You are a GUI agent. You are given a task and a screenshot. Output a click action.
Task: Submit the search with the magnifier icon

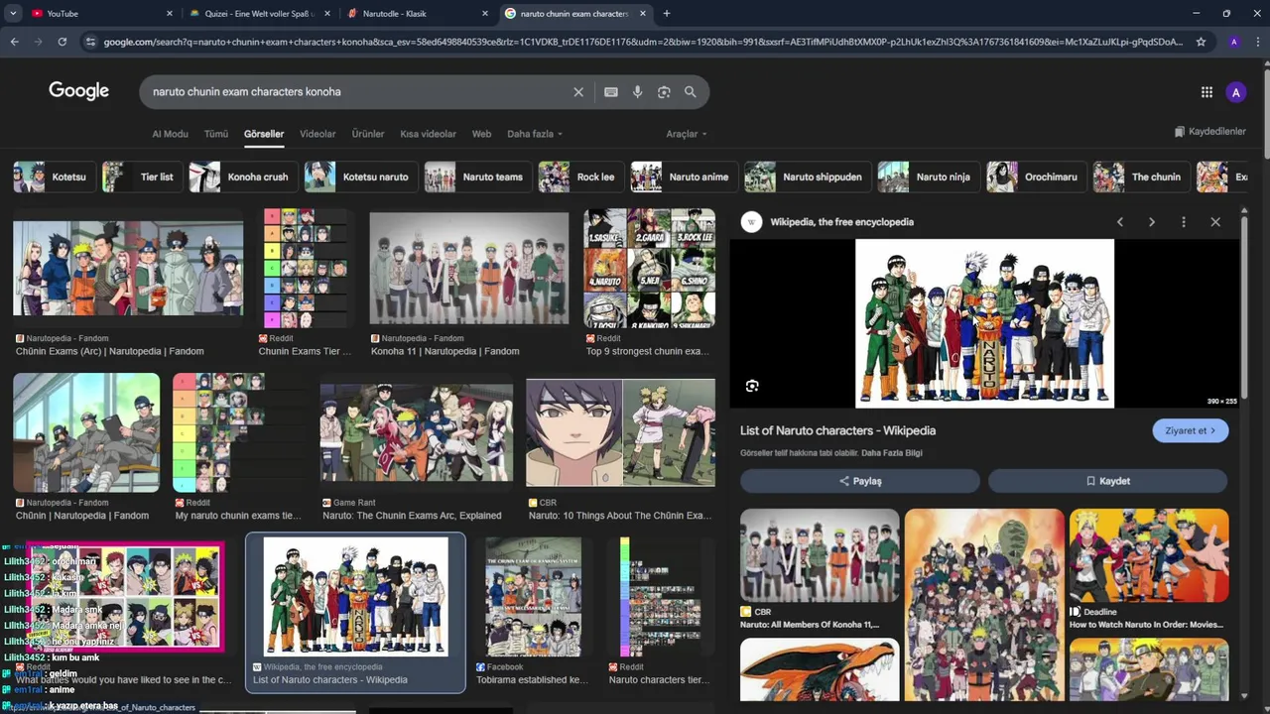[x=691, y=92]
